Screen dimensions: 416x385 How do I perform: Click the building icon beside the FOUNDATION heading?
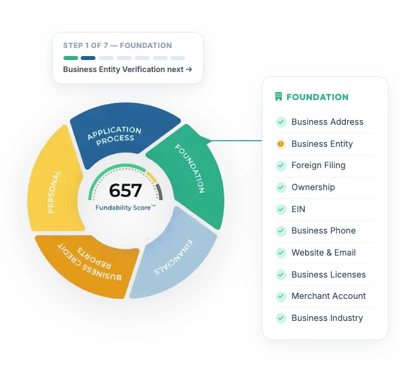[x=278, y=97]
